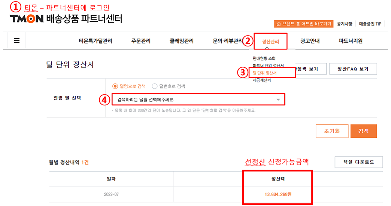The image size is (391, 206).
Task: Open 주문관리 menu
Action: tap(141, 41)
